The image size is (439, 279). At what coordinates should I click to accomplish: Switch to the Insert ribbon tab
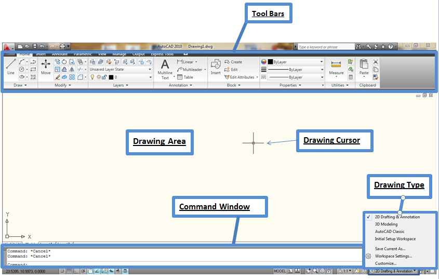pos(41,54)
